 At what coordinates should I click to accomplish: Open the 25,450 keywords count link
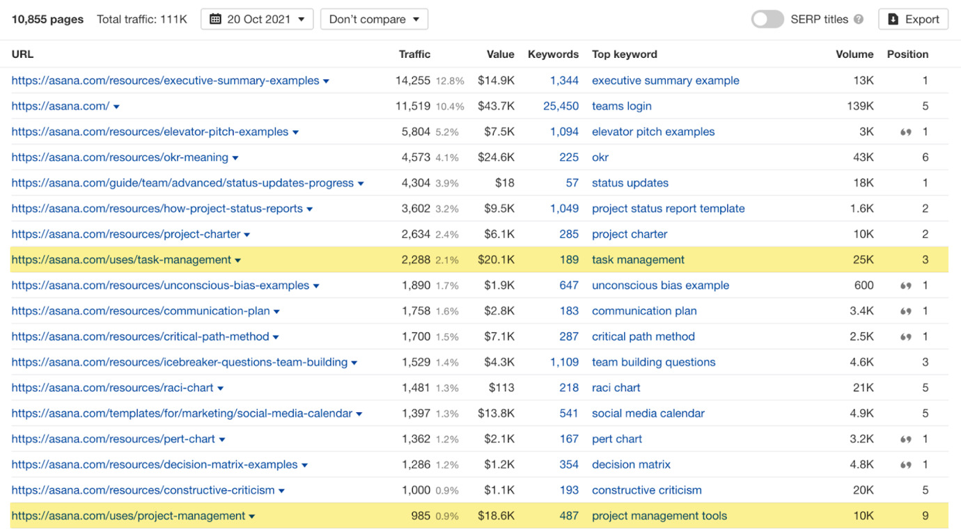coord(561,107)
